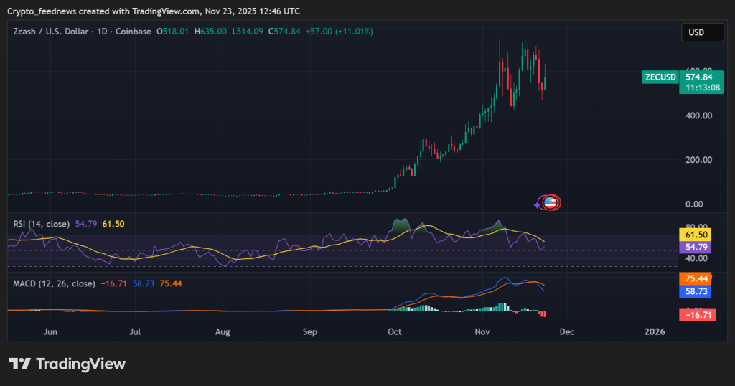
Task: Click the blue 58.73 MACD axis label
Action: point(696,291)
